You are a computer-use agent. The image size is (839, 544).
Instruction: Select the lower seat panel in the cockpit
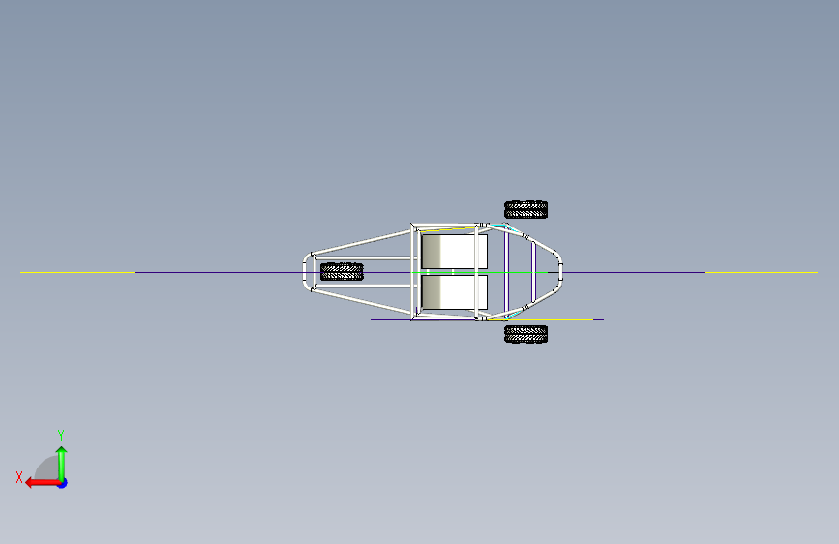[x=454, y=292]
